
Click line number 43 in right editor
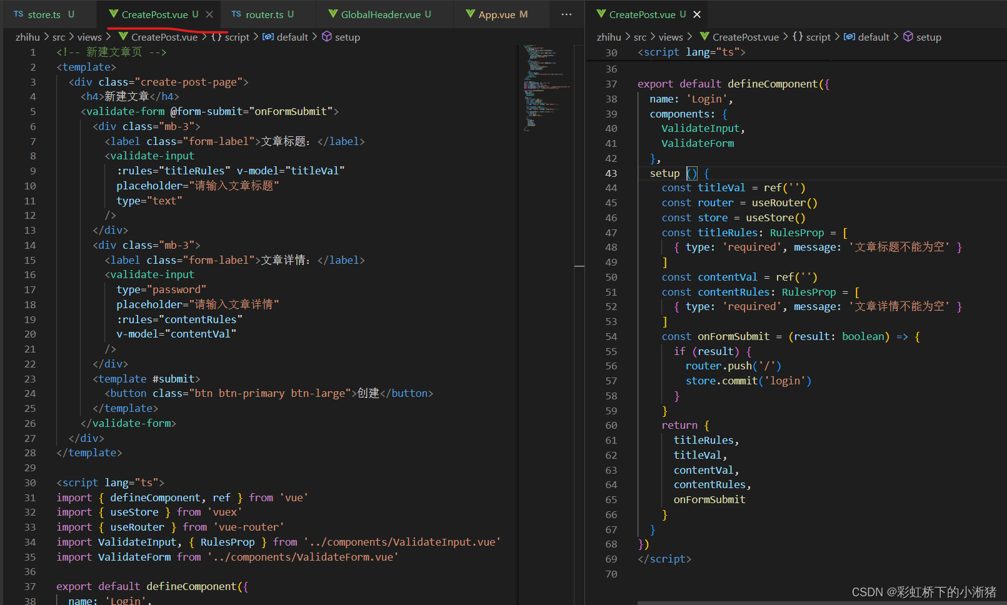coord(611,173)
